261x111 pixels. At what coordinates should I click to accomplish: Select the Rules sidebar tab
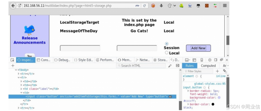coord(189,66)
